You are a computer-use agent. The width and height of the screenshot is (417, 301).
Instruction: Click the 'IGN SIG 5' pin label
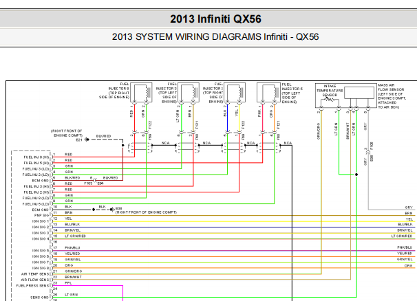[41, 251]
